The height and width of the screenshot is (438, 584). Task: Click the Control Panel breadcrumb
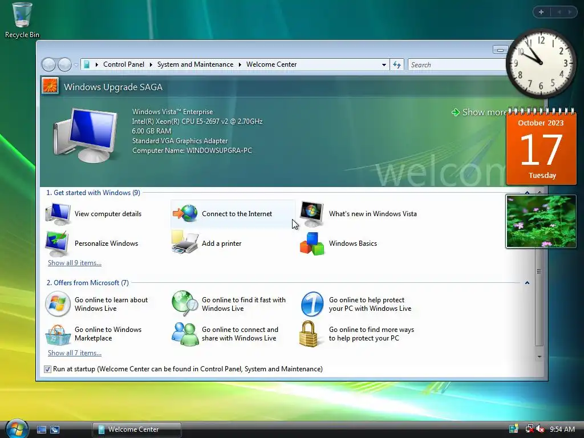click(x=124, y=64)
